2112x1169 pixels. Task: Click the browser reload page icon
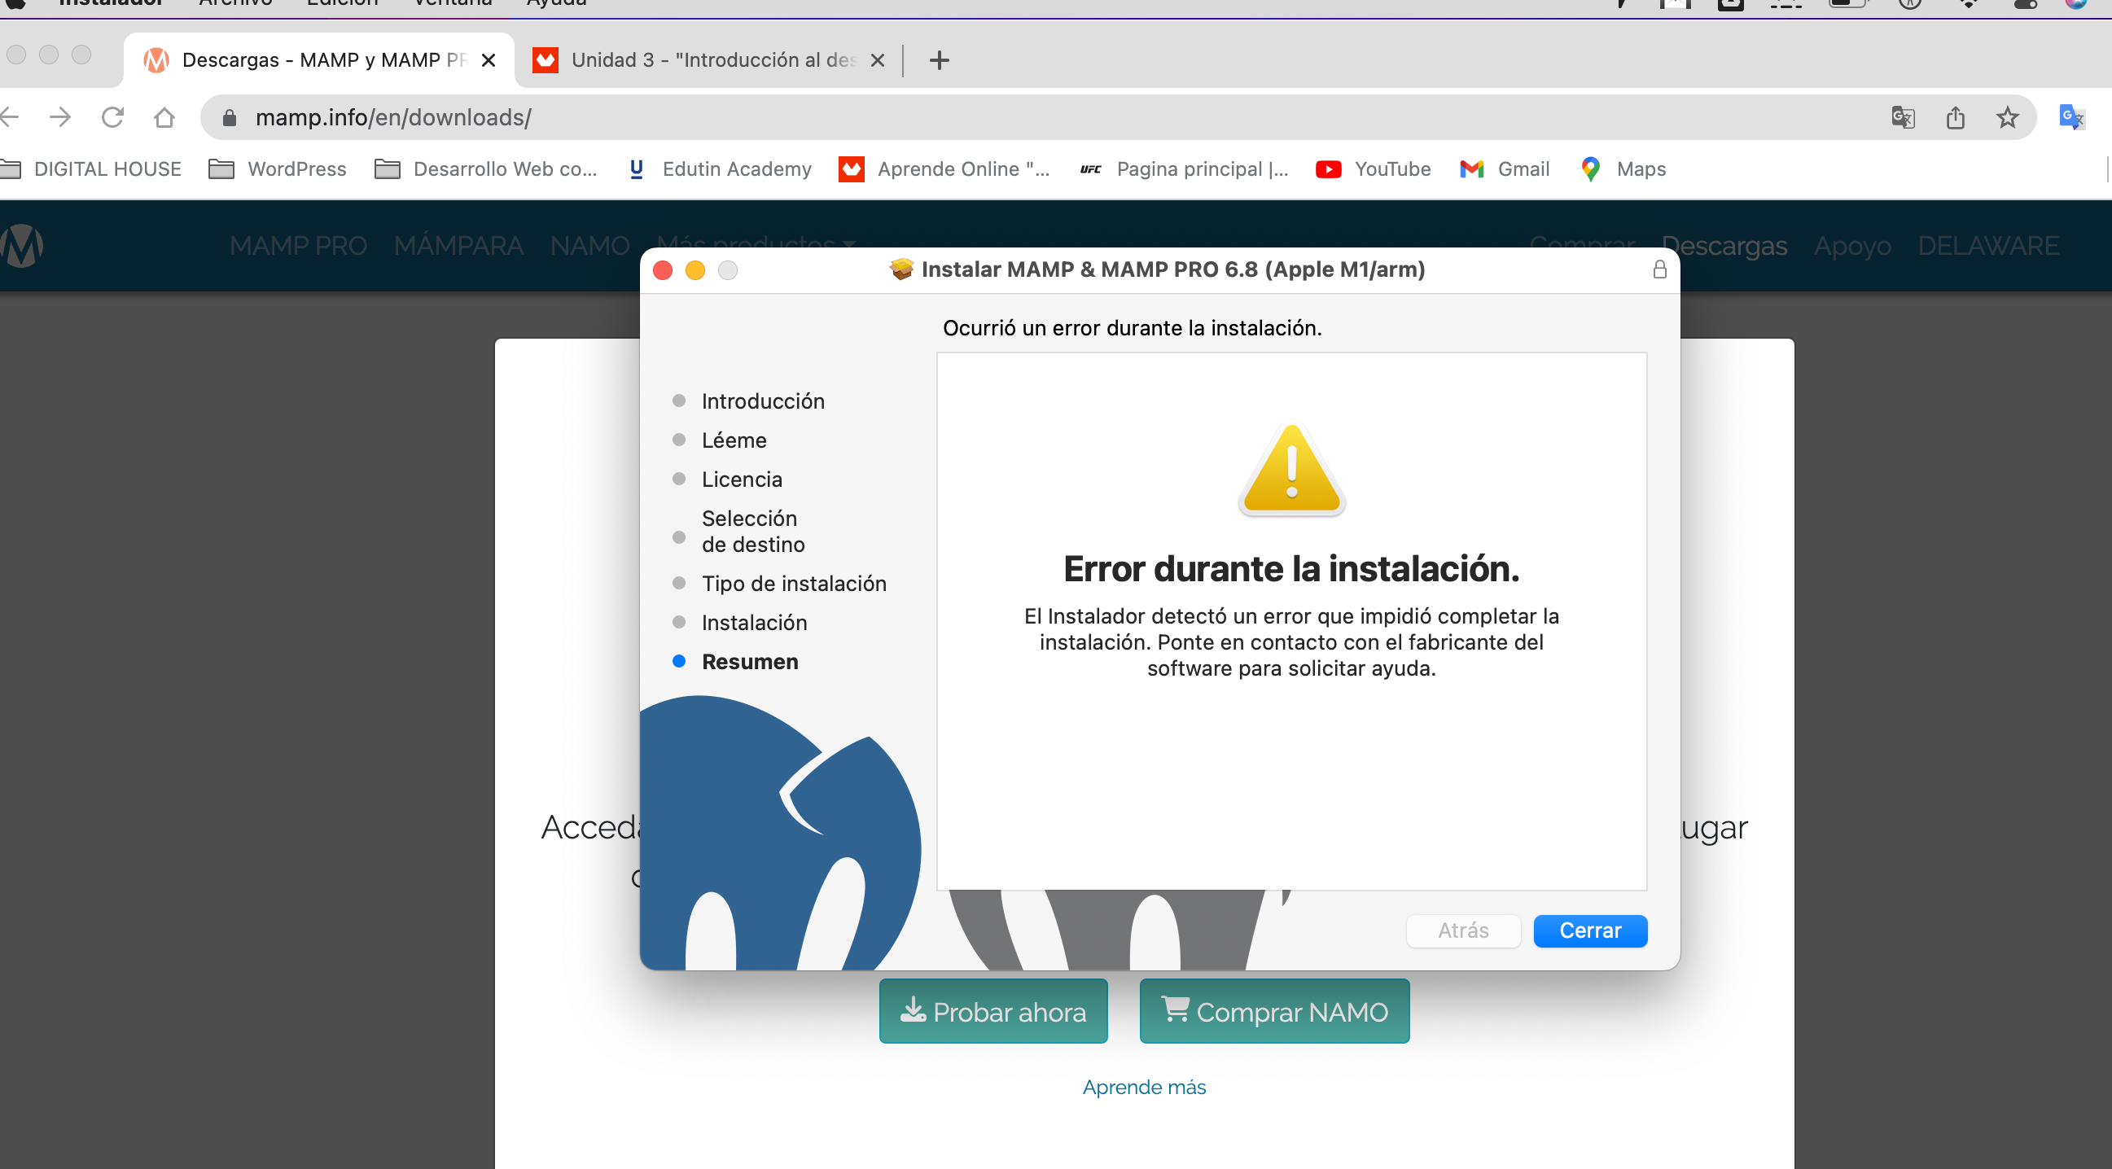coord(112,117)
